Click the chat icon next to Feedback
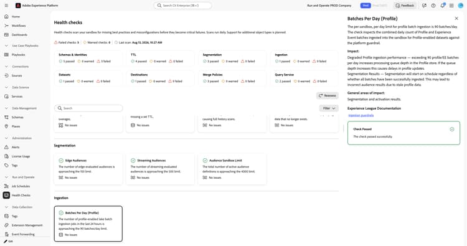The height and width of the screenshot is (246, 467). [x=424, y=6]
